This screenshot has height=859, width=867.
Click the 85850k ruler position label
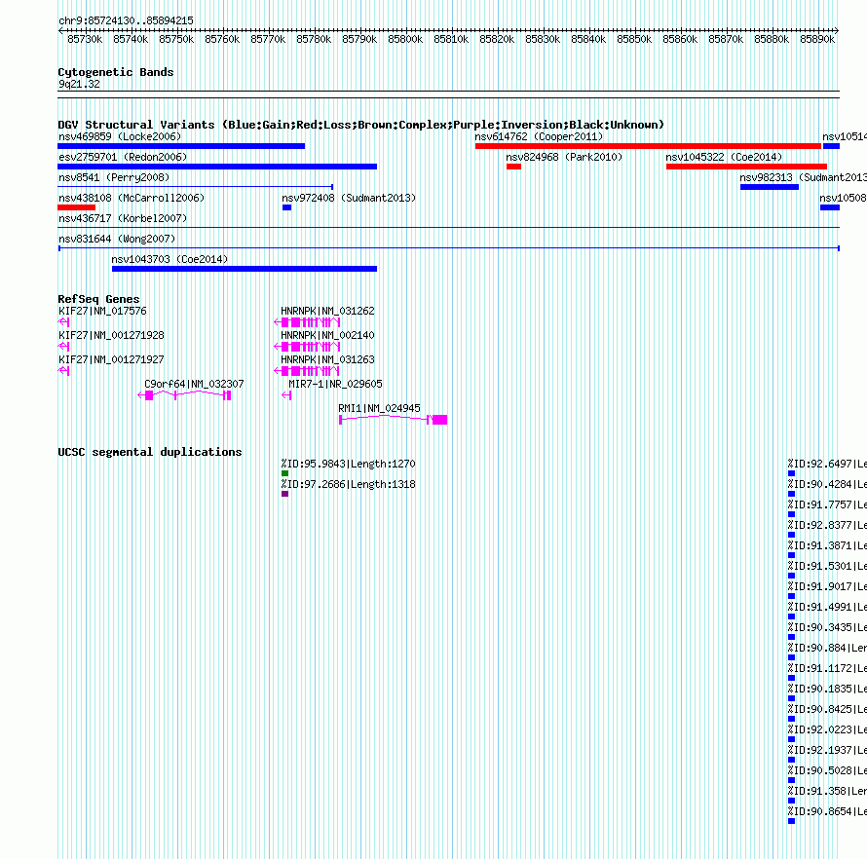[x=634, y=39]
